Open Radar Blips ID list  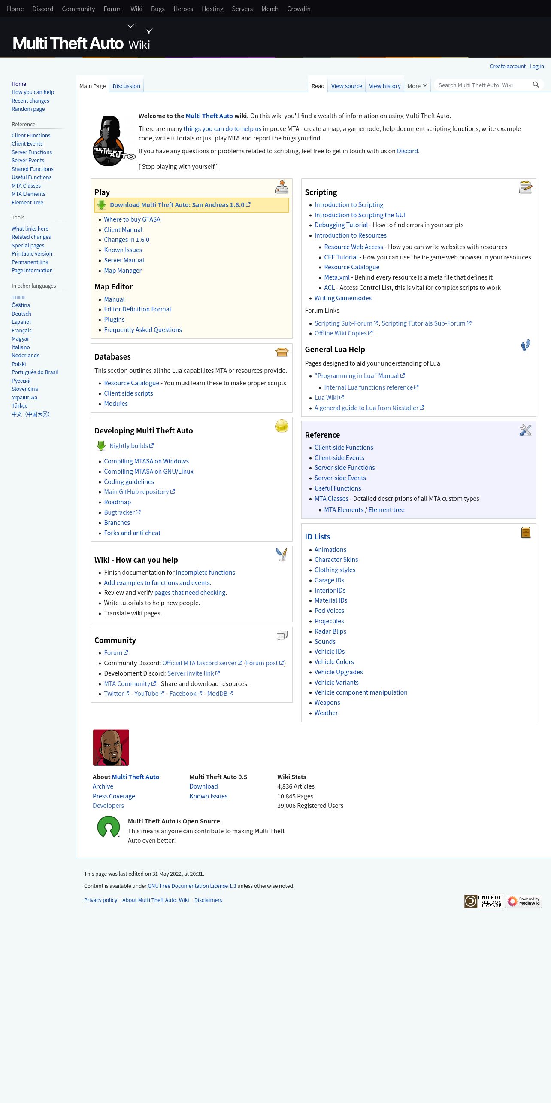[330, 631]
